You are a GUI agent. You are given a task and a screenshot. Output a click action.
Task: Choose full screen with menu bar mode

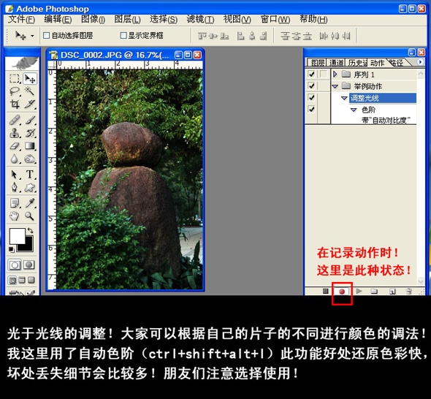22,280
